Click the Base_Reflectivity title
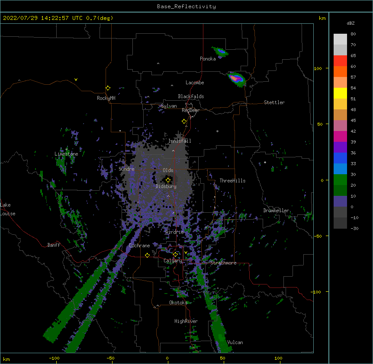 [x=186, y=6]
